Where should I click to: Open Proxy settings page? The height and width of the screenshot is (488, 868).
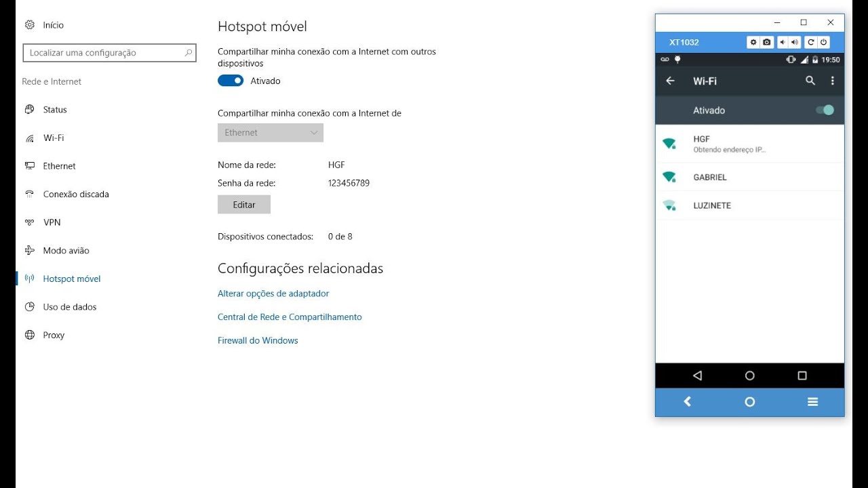pos(54,335)
